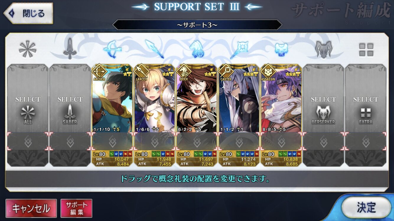Click the empty craft essence slot under Caster
394x221 pixels.
tap(239, 142)
